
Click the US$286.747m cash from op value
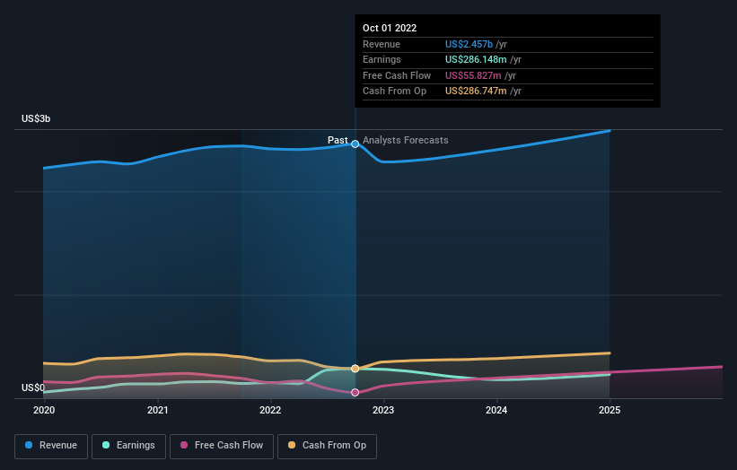coord(476,91)
